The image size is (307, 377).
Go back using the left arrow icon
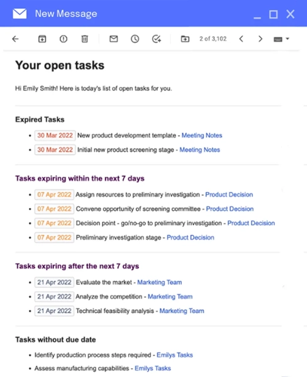[x=15, y=39]
